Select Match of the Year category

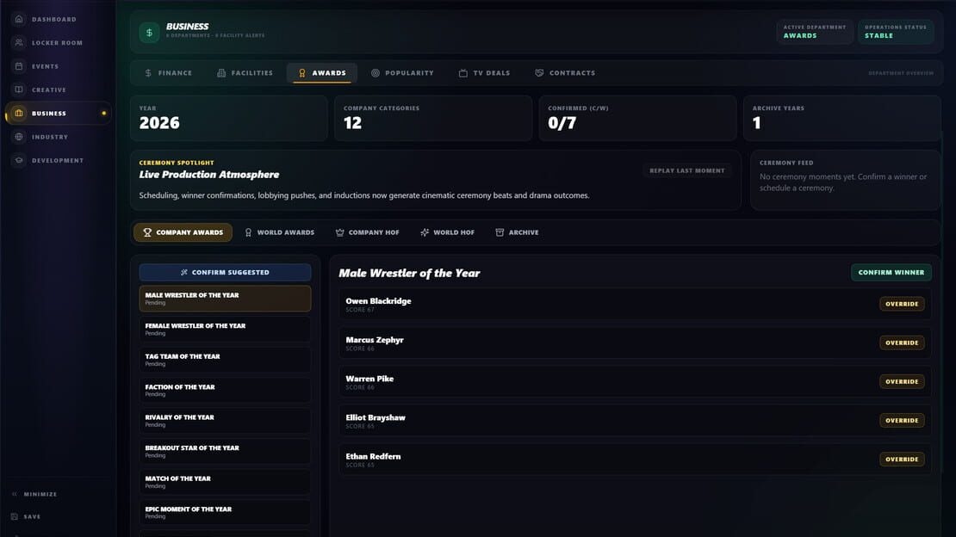[x=225, y=482]
